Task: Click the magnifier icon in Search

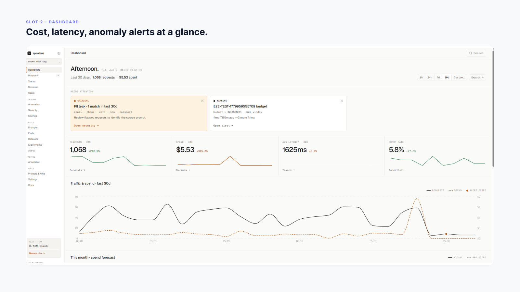Action: [471, 53]
